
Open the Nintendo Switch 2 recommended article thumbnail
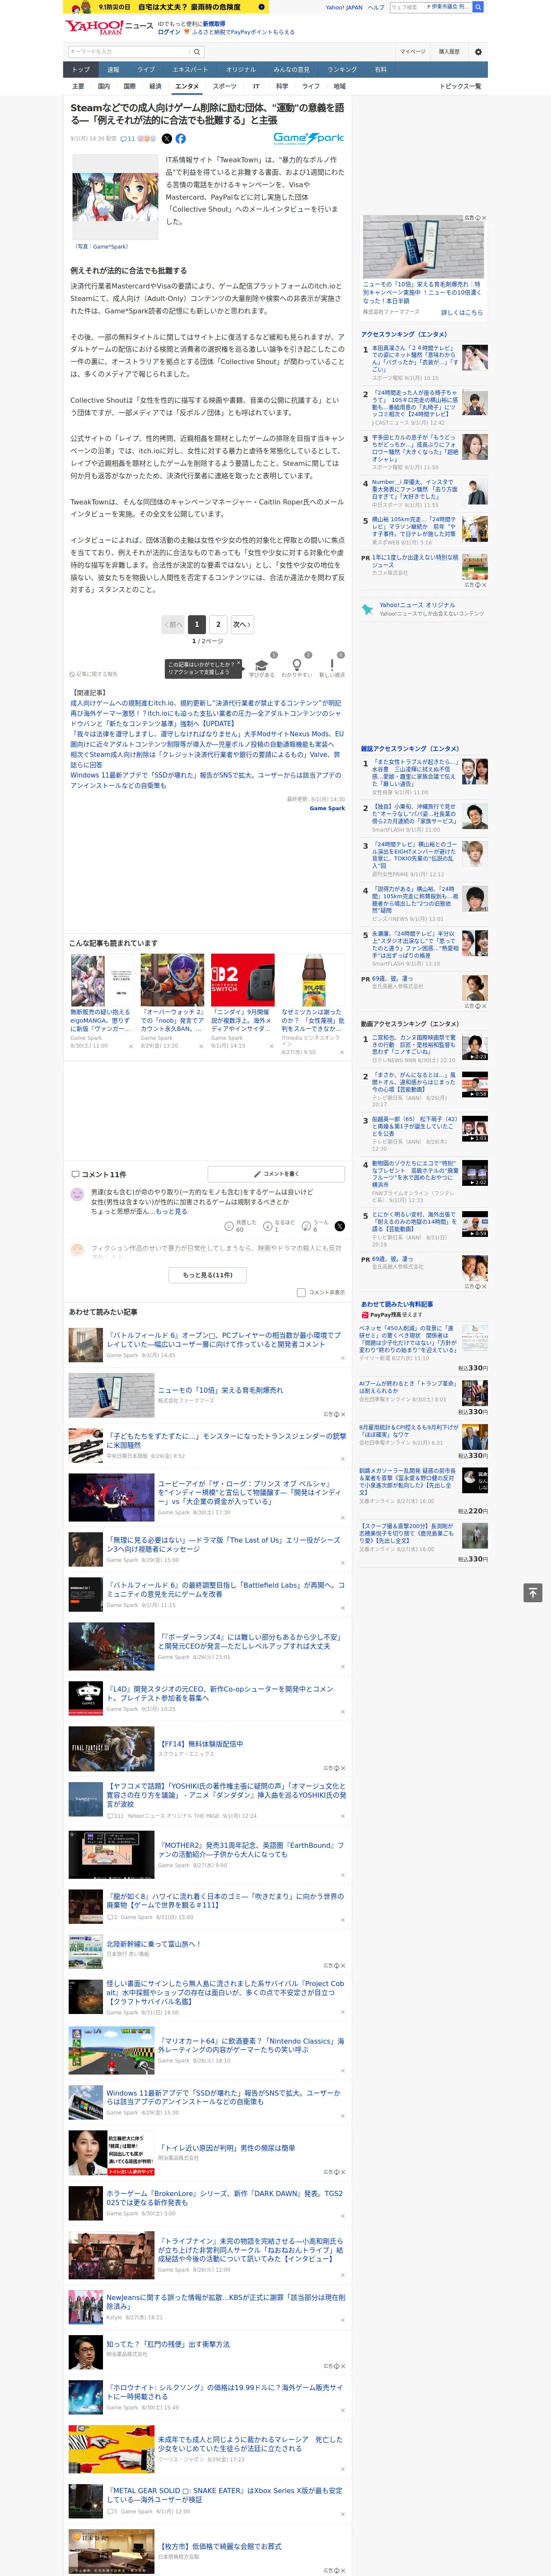pyautogui.click(x=242, y=980)
